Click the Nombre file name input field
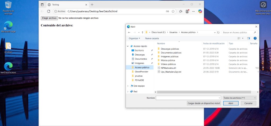This screenshot has height=126, width=271. (188, 98)
